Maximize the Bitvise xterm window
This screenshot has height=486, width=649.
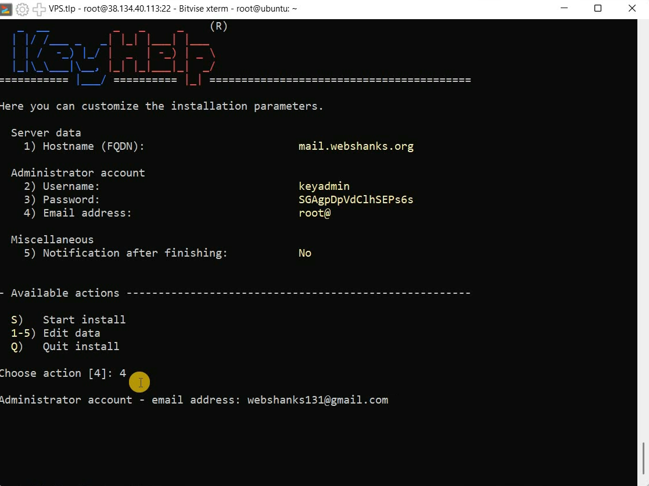point(598,8)
